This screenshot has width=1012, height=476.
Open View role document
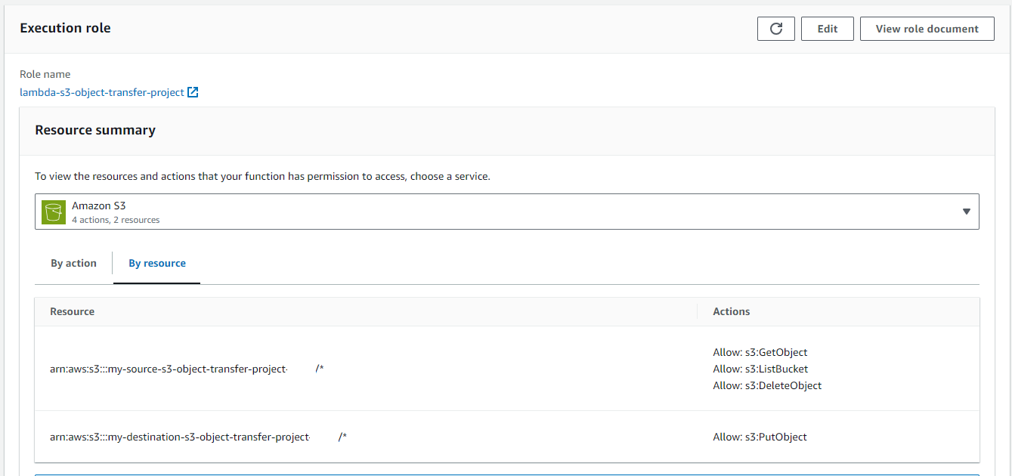pyautogui.click(x=927, y=29)
